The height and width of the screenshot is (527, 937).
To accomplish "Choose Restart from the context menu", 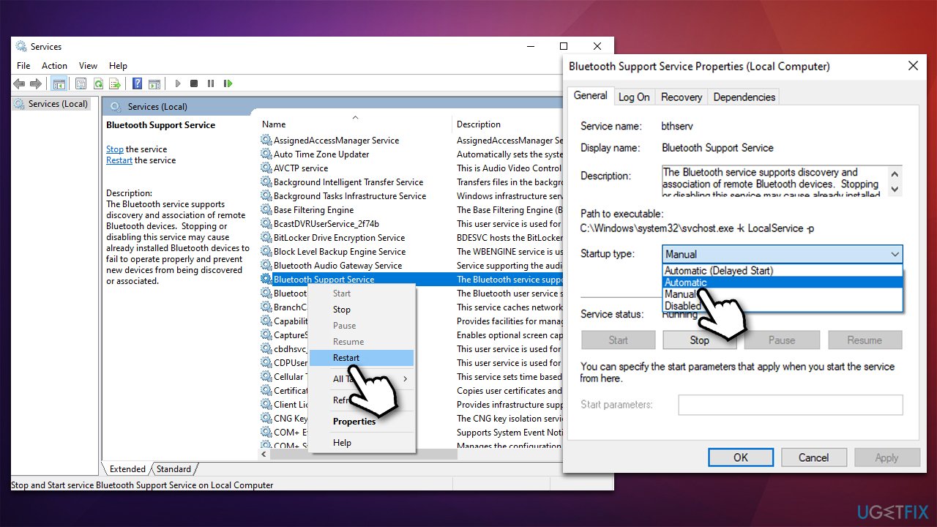I will click(x=362, y=358).
